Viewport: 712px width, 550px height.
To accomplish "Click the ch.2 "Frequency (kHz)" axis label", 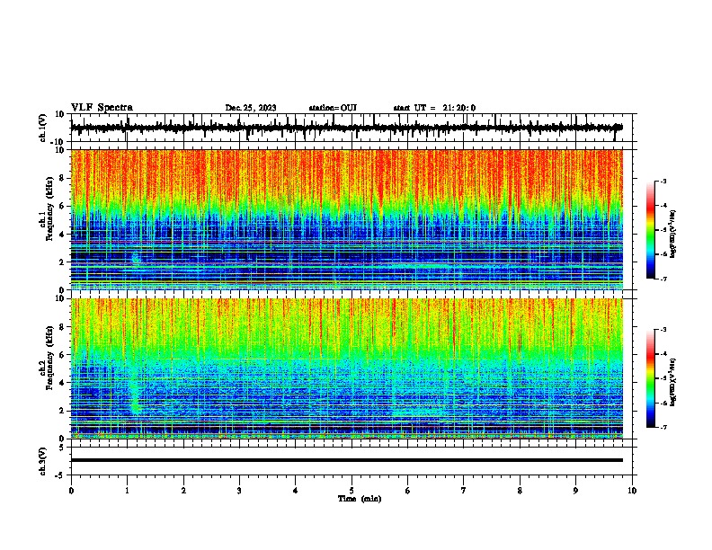I will click(49, 358).
